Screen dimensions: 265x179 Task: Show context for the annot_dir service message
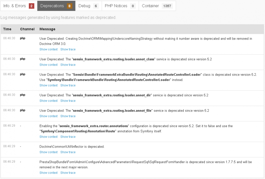click(x=48, y=101)
